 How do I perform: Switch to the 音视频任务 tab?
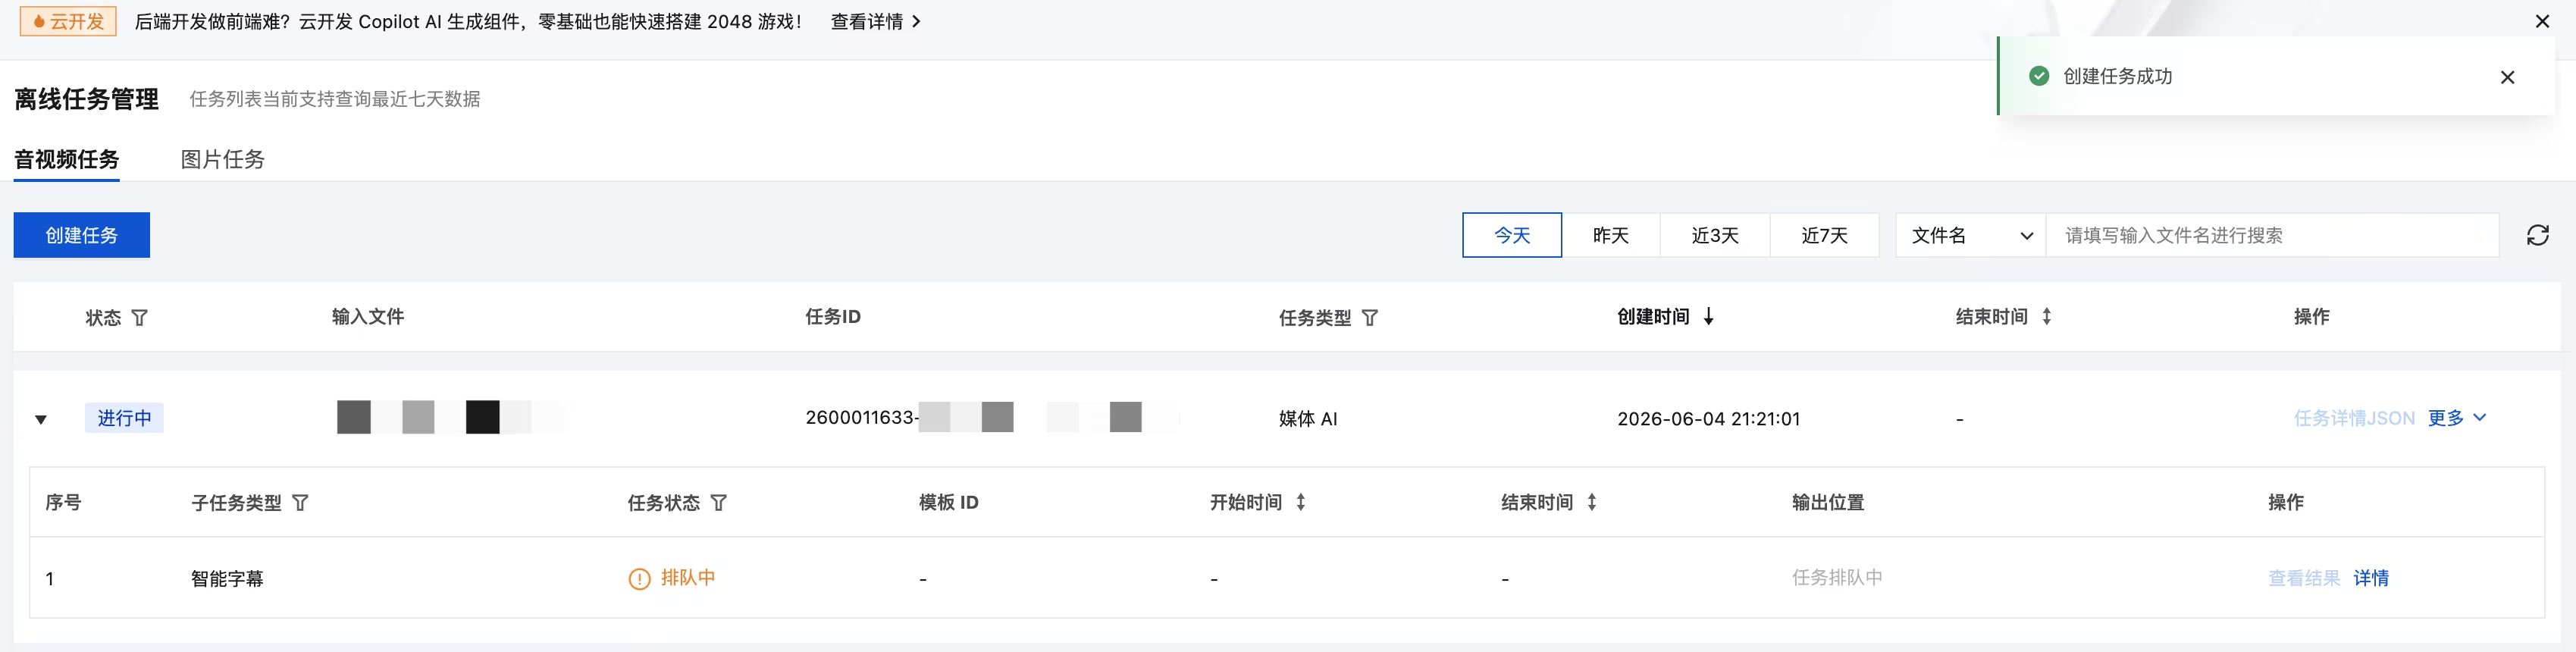[67, 159]
